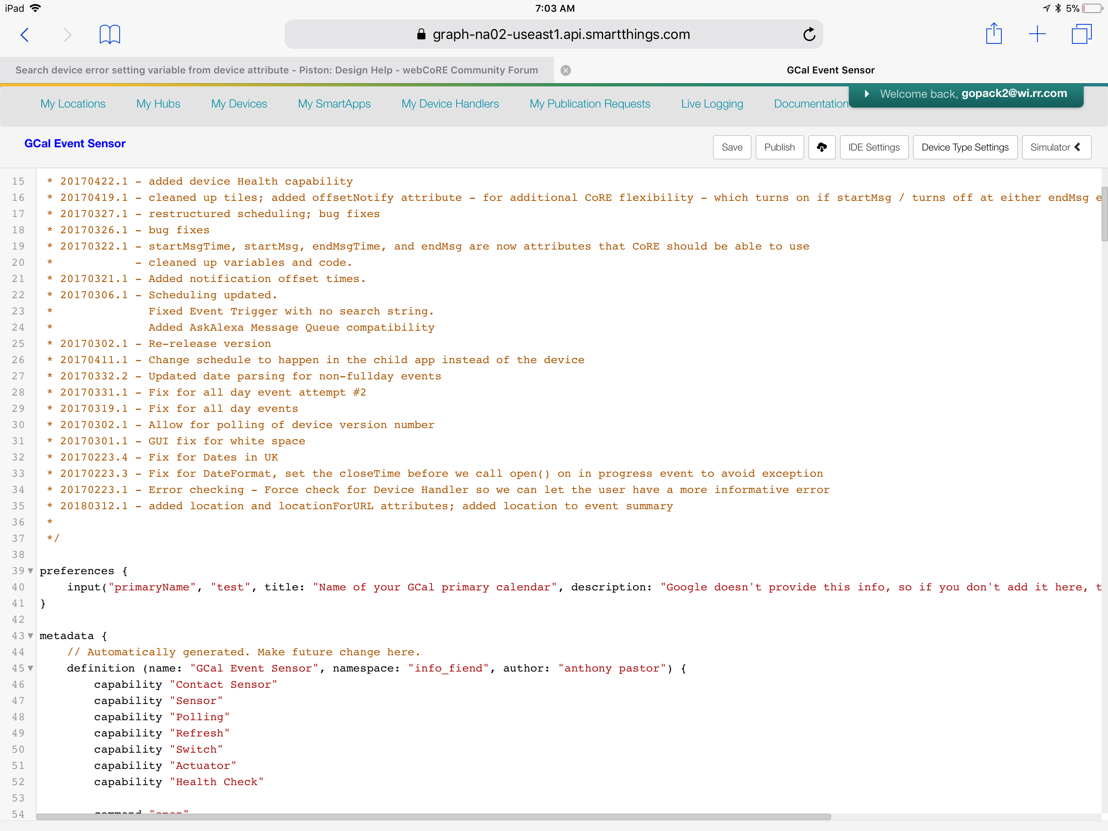This screenshot has height=831, width=1108.
Task: Switch to the webCoRE Community Forum tab
Action: (277, 70)
